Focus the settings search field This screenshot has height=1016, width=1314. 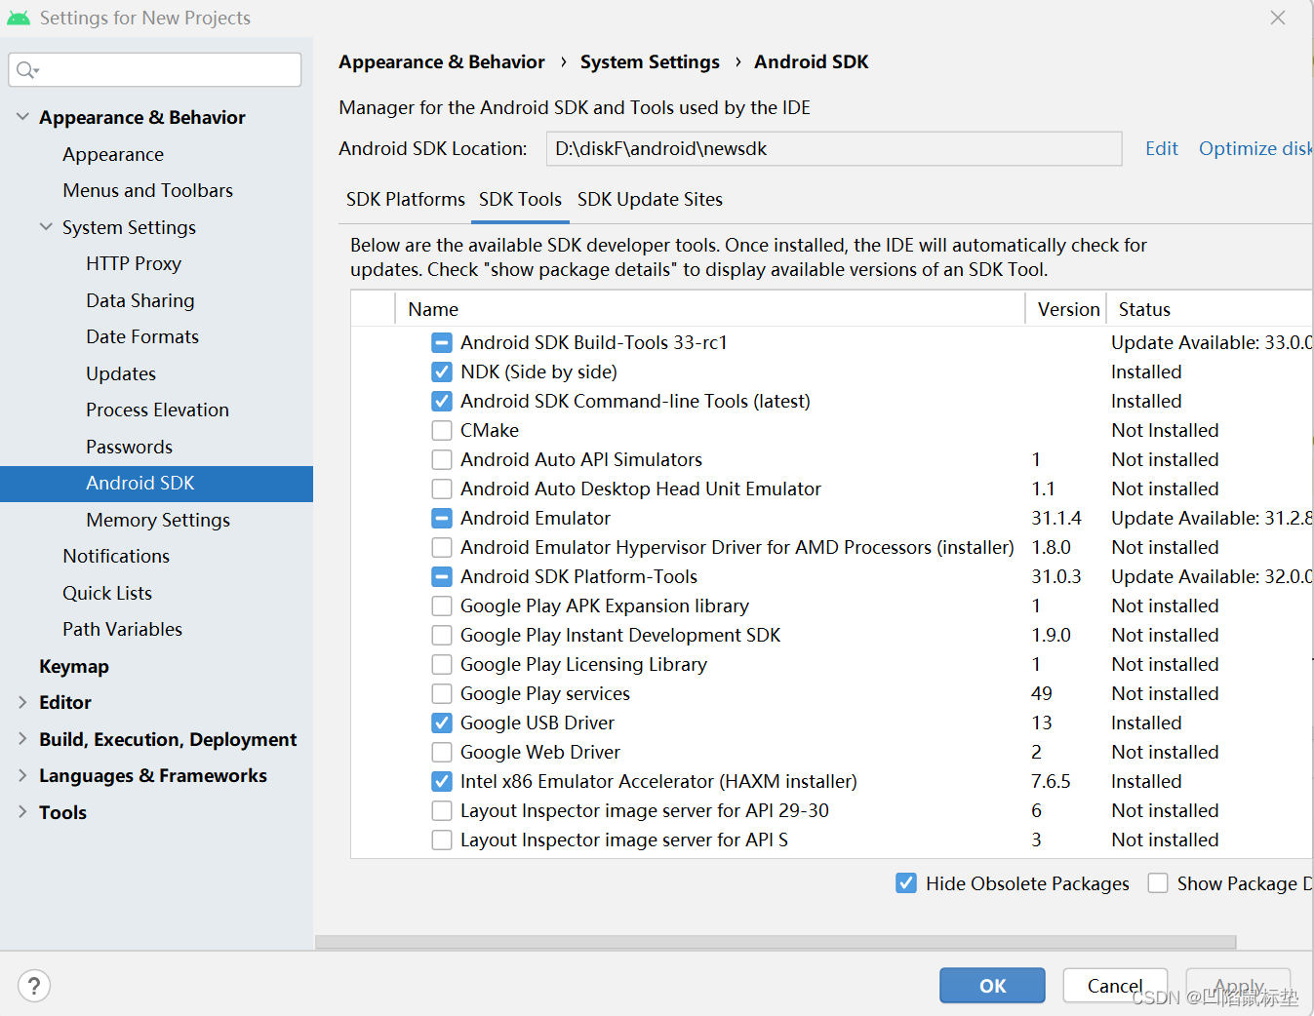[155, 69]
